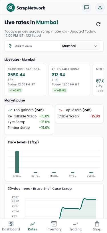Click the Rates trend-line icon
The height and width of the screenshot is (233, 107).
(x=32, y=224)
